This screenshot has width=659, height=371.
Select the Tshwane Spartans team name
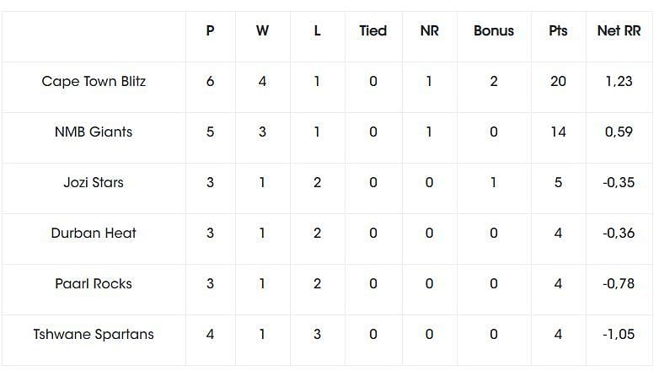[94, 335]
